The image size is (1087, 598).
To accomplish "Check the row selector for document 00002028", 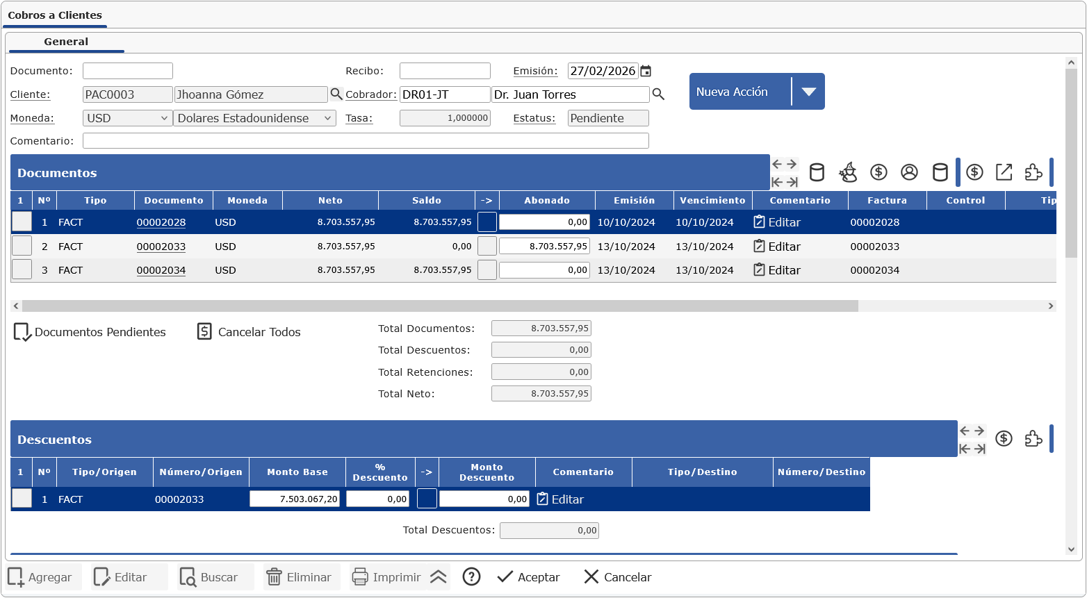I will (x=22, y=222).
